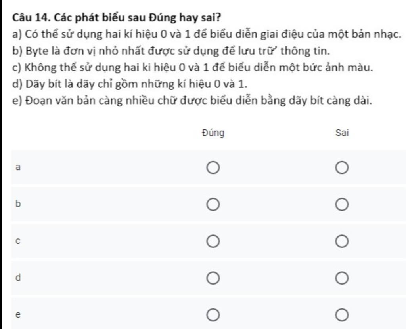Set row e answer to Sai
The width and height of the screenshot is (406, 329).
pos(342,315)
